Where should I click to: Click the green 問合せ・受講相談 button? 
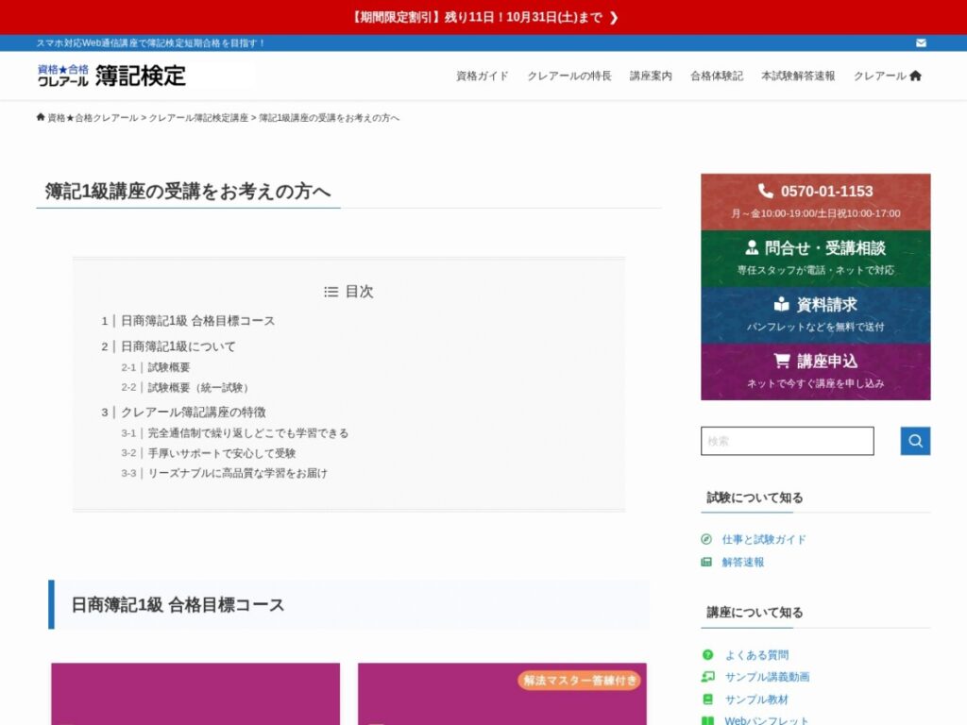tap(815, 259)
